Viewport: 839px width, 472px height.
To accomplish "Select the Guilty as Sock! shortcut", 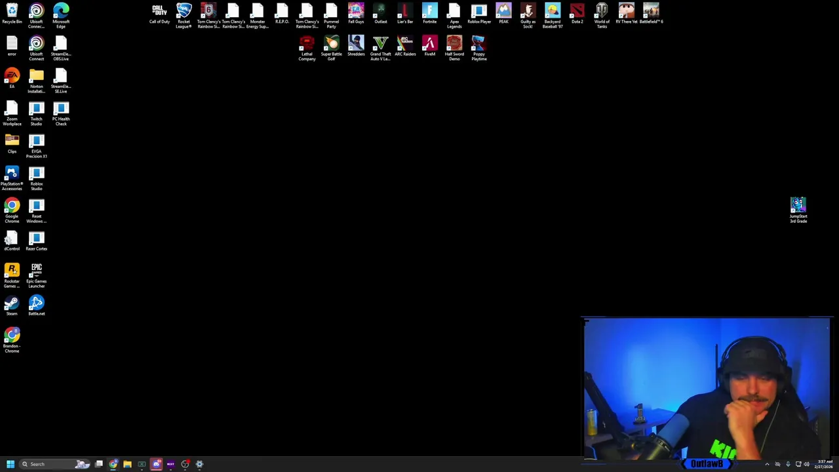I will click(528, 16).
